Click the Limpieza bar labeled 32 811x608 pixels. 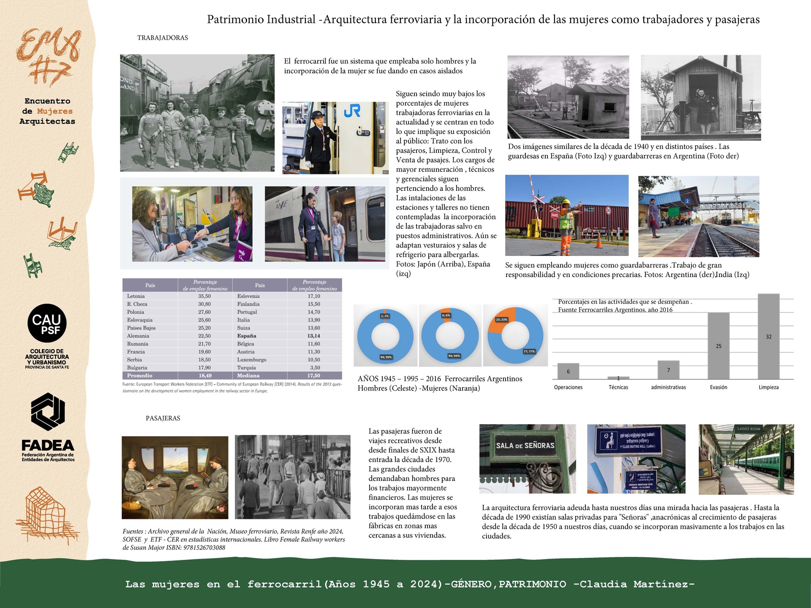[768, 337]
